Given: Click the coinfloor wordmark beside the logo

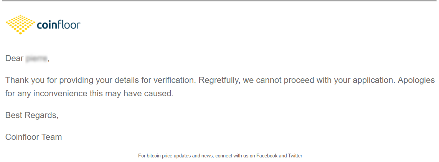Looking at the screenshot, I should pos(58,25).
